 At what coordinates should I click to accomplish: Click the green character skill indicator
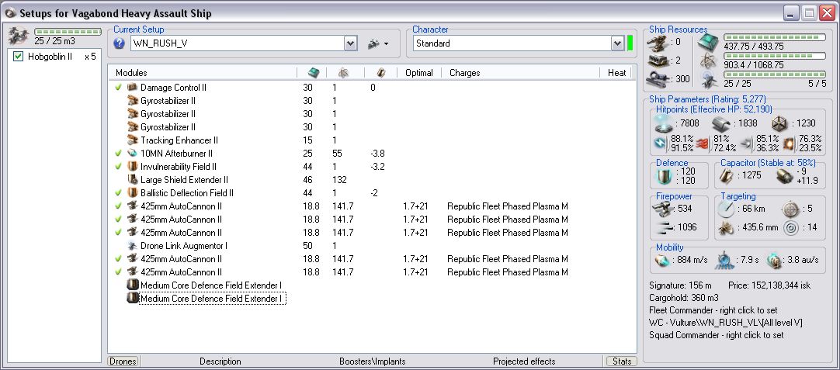click(x=630, y=43)
